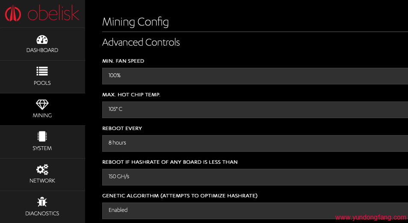
Task: Open the Network menu label
Action: click(x=42, y=181)
